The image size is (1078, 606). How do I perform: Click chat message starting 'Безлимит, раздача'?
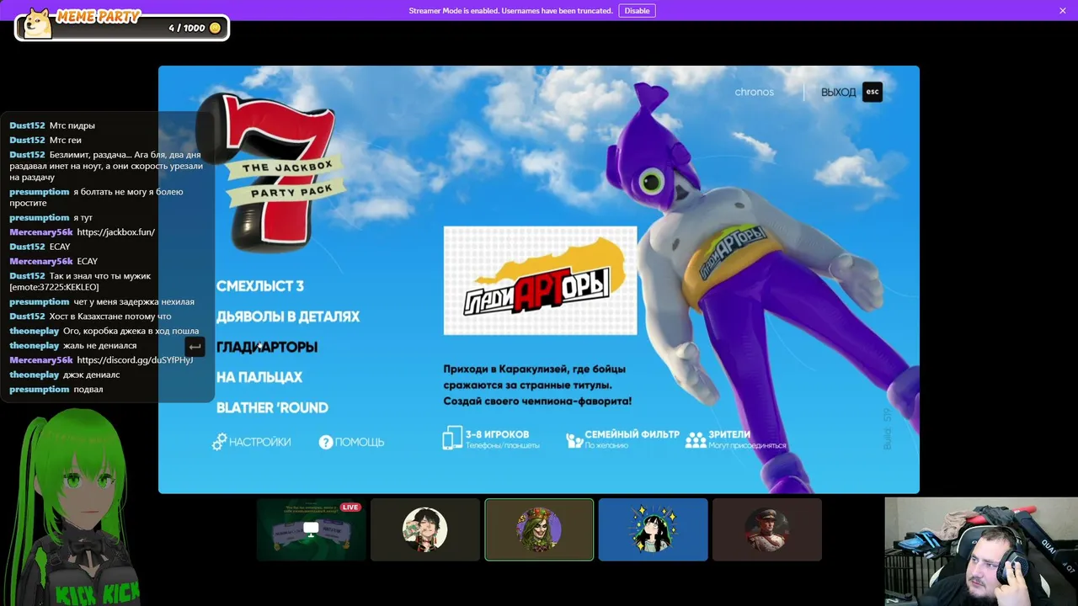(106, 166)
